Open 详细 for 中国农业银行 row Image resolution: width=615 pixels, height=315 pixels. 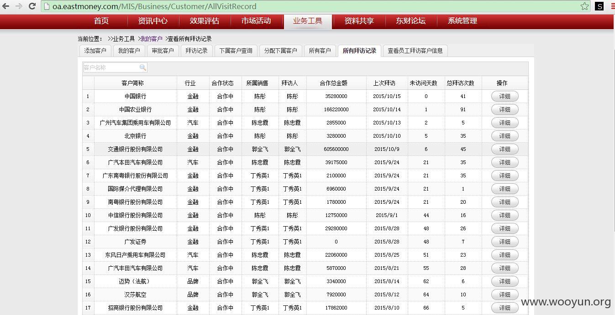click(x=505, y=109)
